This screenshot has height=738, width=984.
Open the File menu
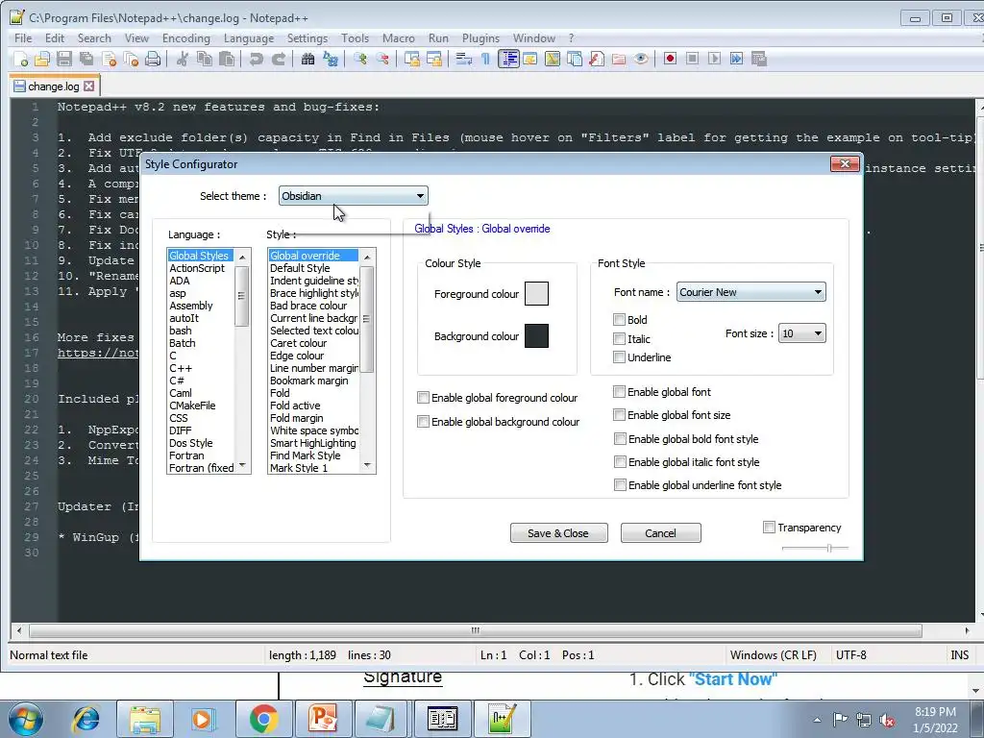pyautogui.click(x=23, y=38)
